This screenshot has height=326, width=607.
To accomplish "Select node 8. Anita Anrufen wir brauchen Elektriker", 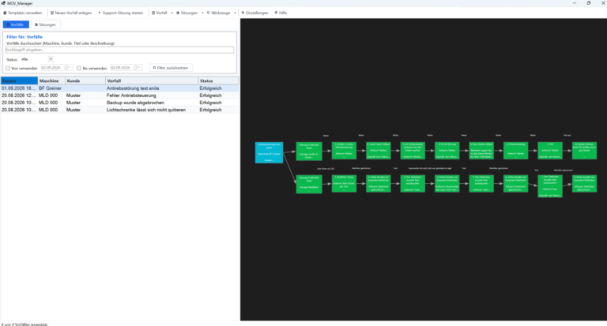I will 584,183.
